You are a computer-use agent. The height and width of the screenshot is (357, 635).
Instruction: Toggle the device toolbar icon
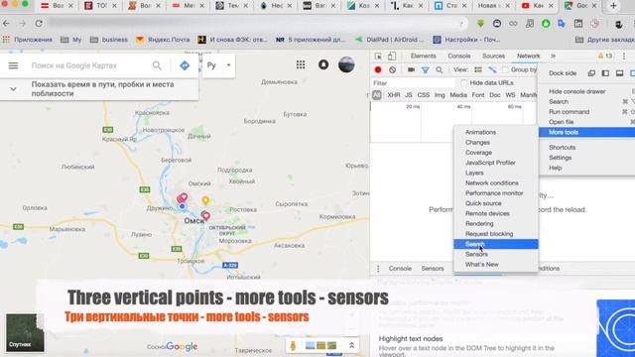tap(392, 56)
